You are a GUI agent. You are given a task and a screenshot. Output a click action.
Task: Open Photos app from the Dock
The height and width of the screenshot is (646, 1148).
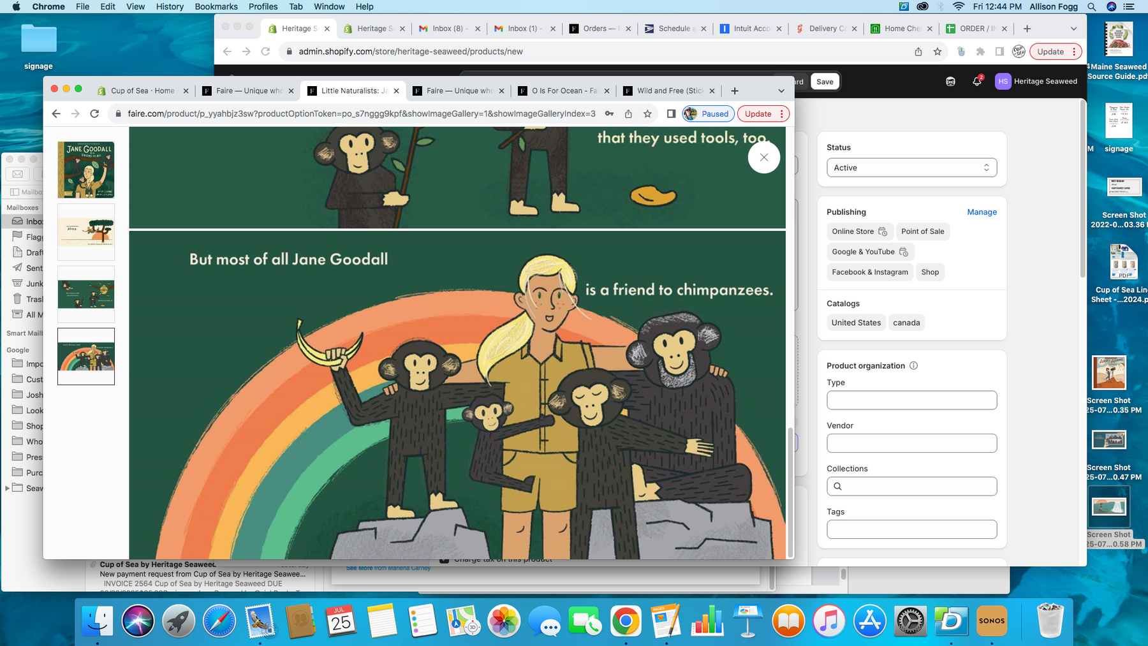click(x=504, y=620)
